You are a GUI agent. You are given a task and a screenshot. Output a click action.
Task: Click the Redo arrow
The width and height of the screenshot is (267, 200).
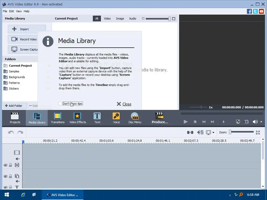pos(20,132)
